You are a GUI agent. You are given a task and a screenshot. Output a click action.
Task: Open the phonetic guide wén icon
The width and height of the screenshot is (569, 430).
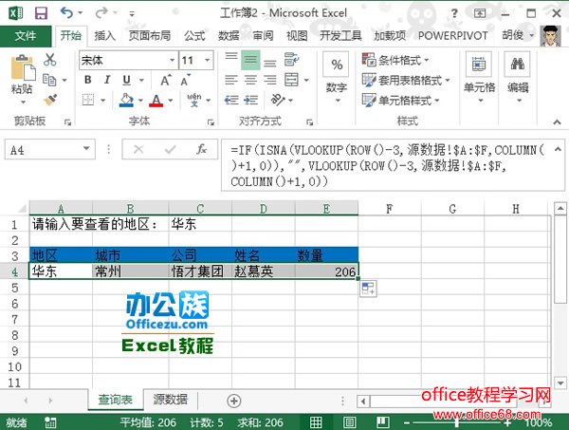194,100
